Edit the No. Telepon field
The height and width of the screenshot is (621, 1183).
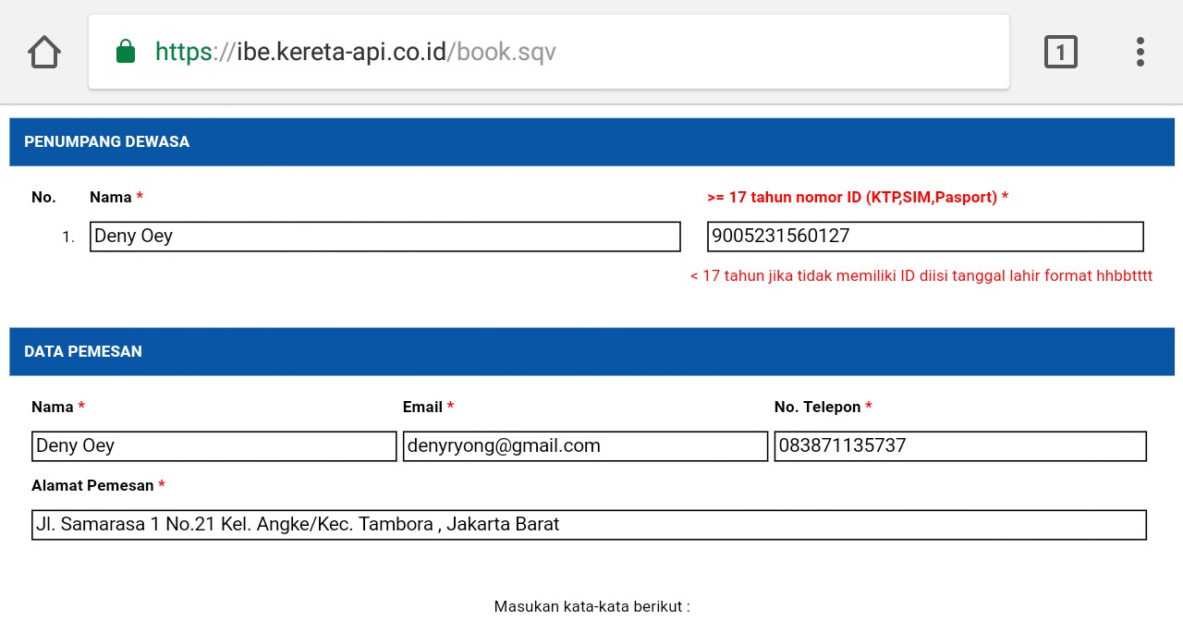point(960,446)
